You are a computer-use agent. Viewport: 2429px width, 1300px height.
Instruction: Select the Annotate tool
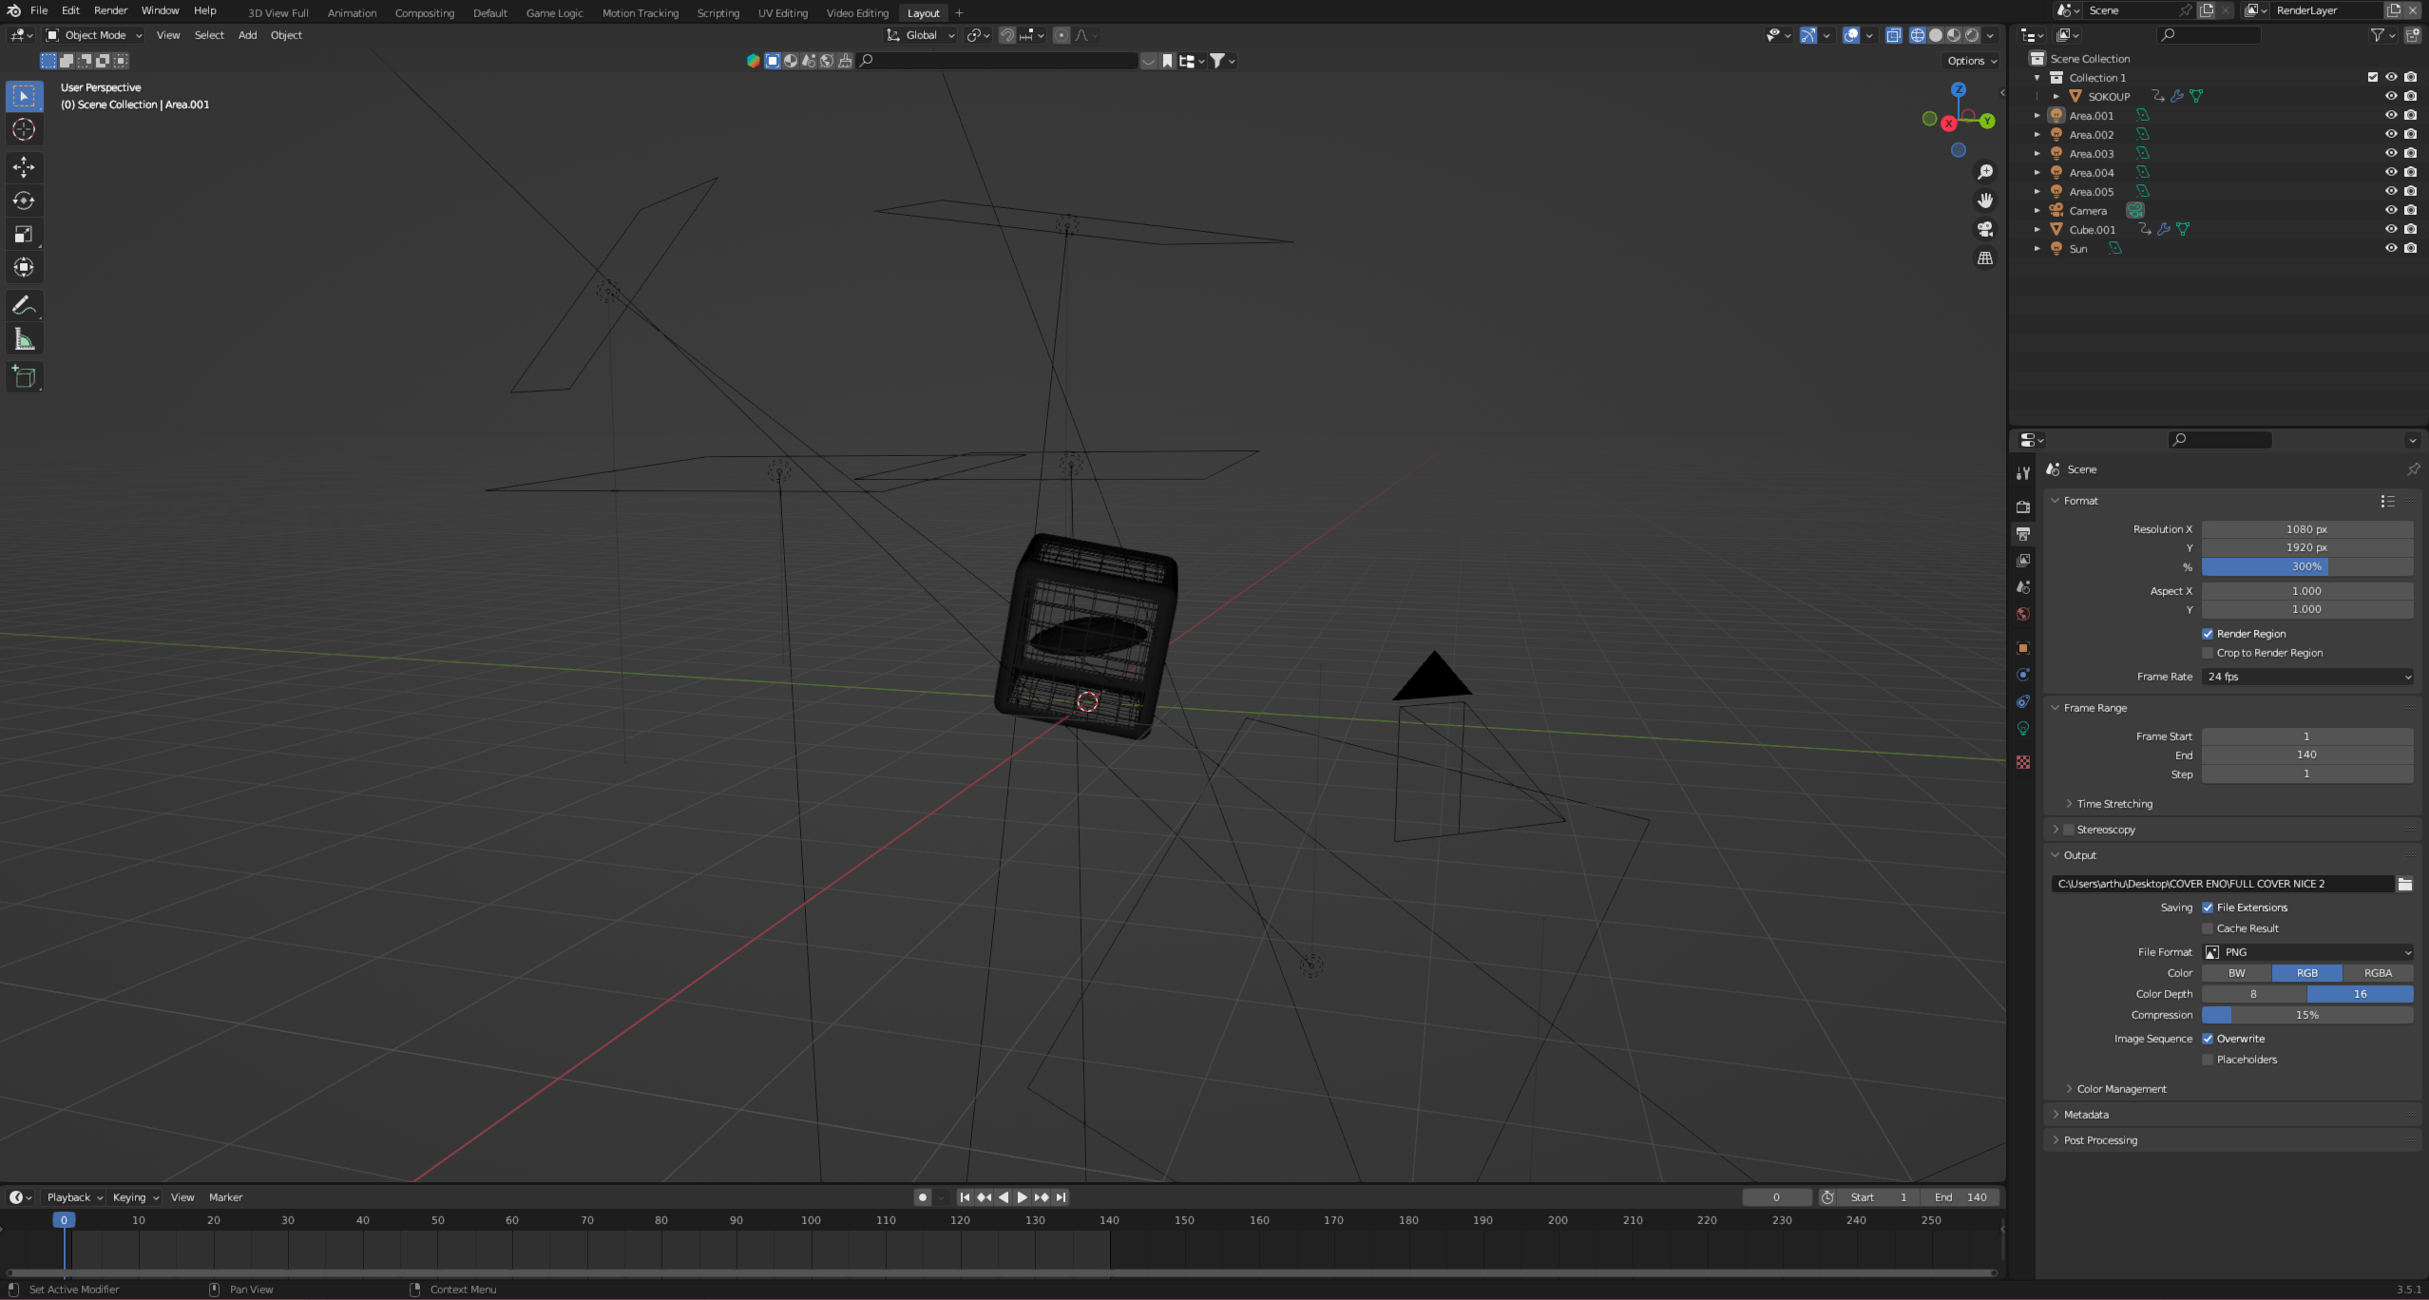pos(24,305)
